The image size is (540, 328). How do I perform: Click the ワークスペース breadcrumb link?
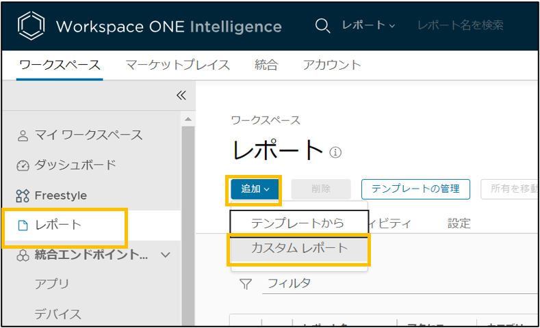coord(266,120)
